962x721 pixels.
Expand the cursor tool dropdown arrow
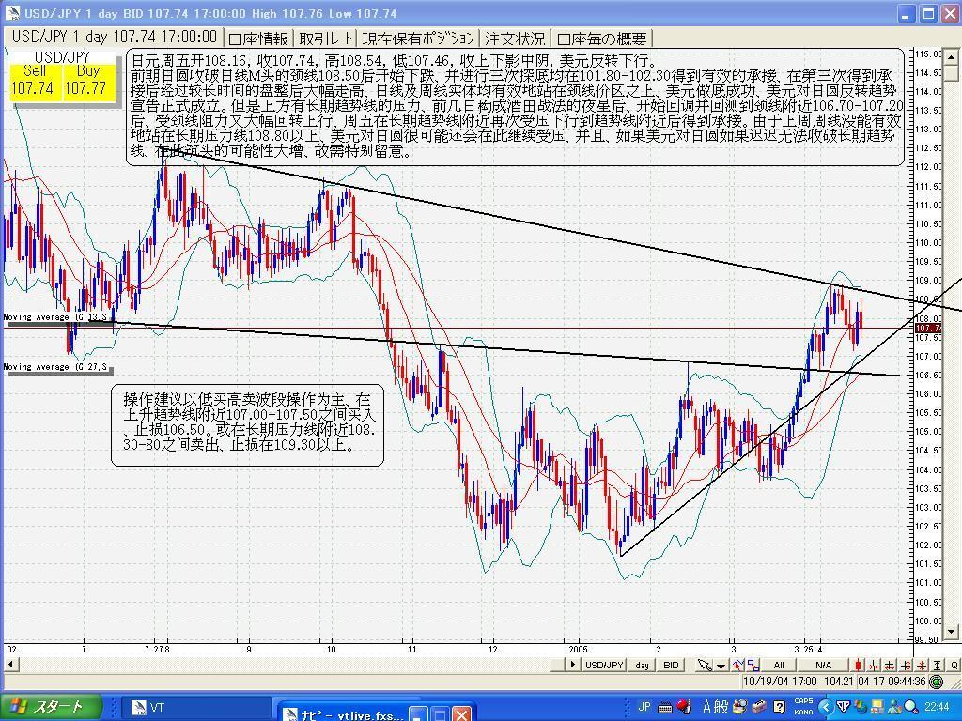(720, 665)
